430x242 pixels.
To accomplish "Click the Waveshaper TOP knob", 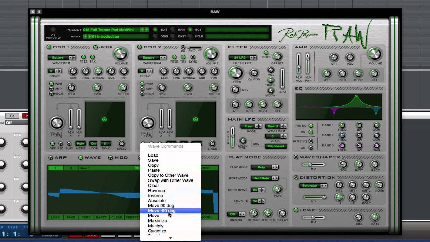I will tap(343, 164).
